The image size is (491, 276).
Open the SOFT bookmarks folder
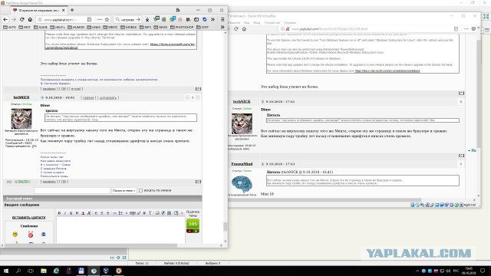[x=203, y=28]
